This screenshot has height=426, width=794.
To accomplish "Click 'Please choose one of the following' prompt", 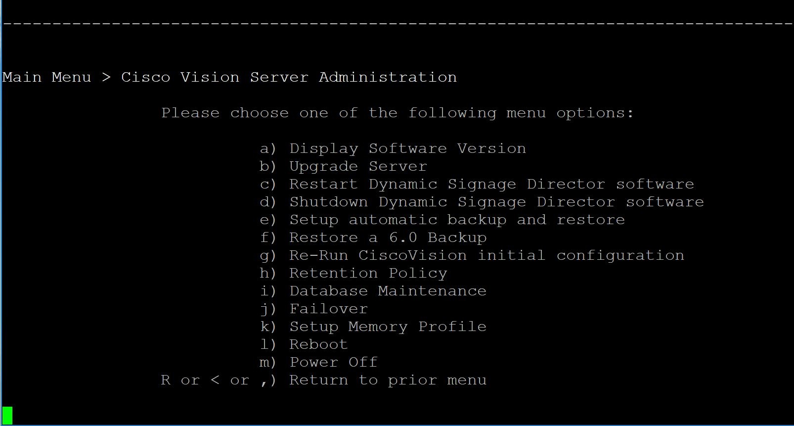I will point(397,113).
